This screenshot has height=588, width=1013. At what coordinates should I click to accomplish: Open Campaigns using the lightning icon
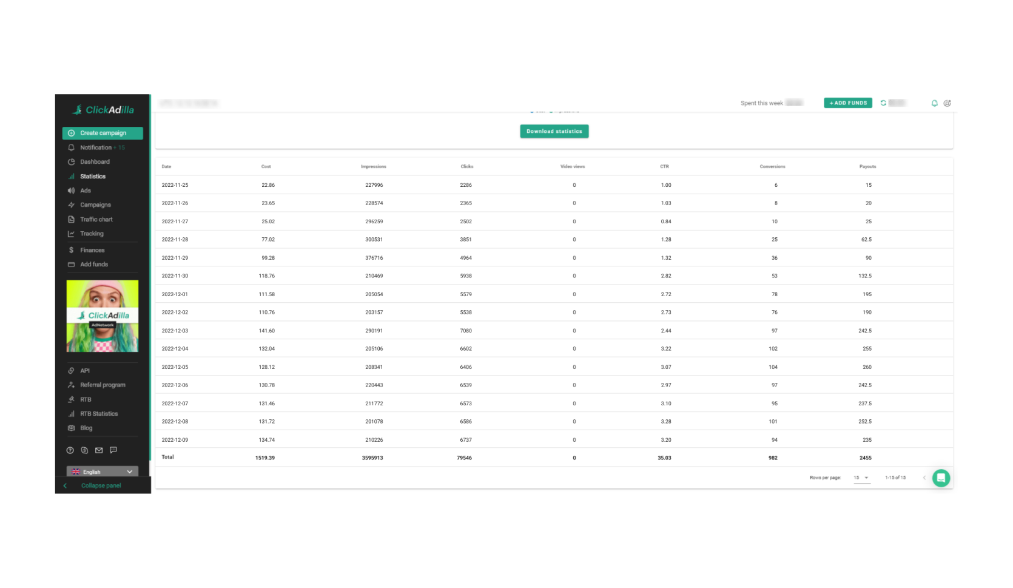[x=72, y=204]
